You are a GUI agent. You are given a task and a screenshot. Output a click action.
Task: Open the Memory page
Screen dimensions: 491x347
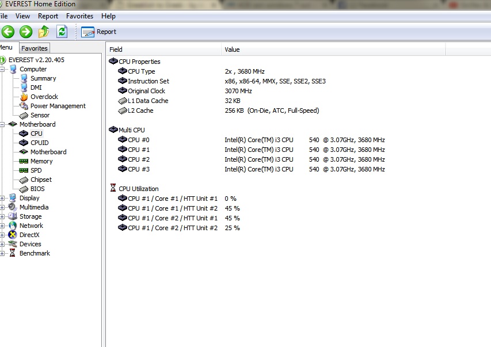click(41, 161)
